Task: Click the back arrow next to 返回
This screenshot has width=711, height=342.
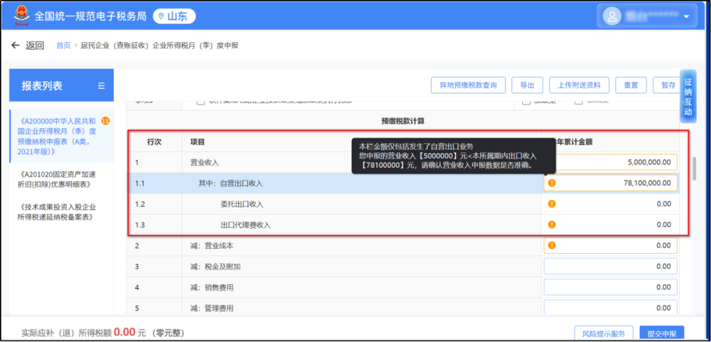Action: pyautogui.click(x=16, y=45)
